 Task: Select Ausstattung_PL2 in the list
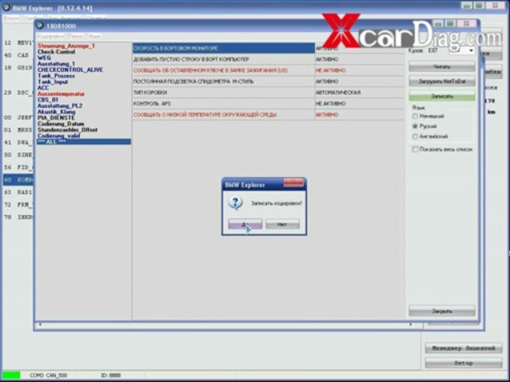click(x=60, y=106)
